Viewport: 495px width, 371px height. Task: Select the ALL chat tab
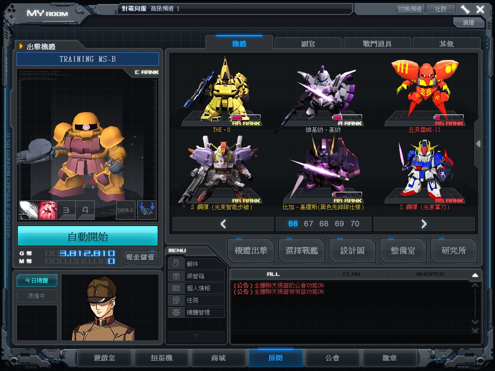[274, 274]
